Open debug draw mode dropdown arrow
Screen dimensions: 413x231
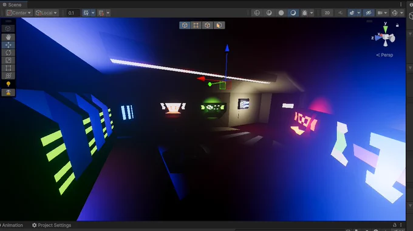[x=312, y=13]
